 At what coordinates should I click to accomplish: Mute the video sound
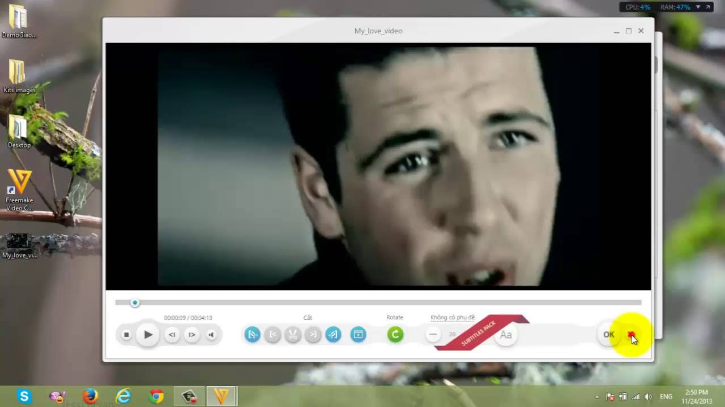(x=211, y=335)
